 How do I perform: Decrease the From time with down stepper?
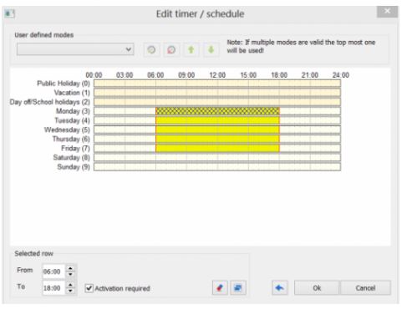coord(70,275)
